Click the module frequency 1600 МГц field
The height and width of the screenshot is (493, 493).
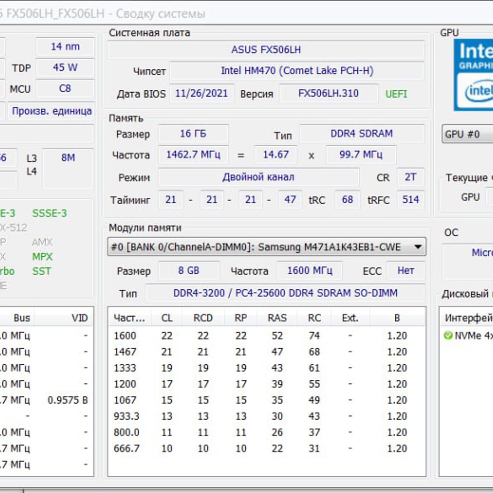click(310, 271)
